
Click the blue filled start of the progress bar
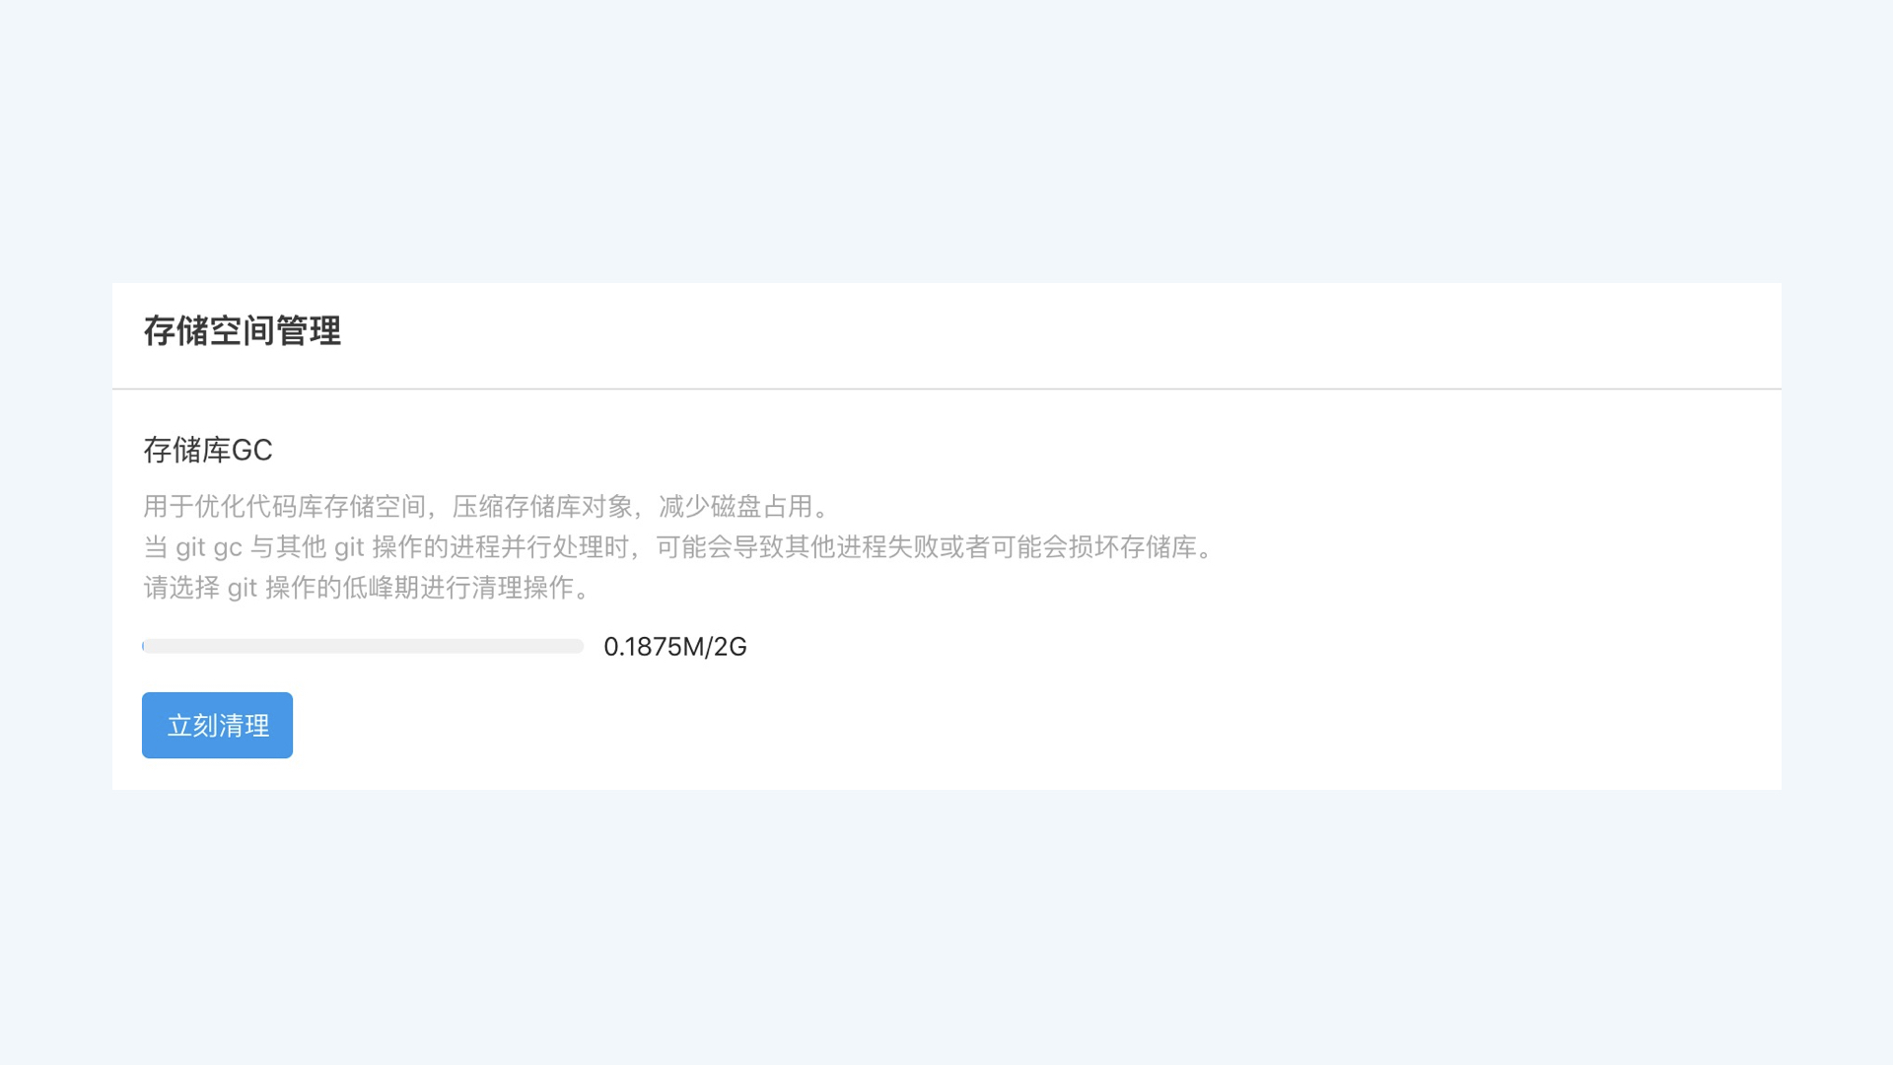[144, 646]
